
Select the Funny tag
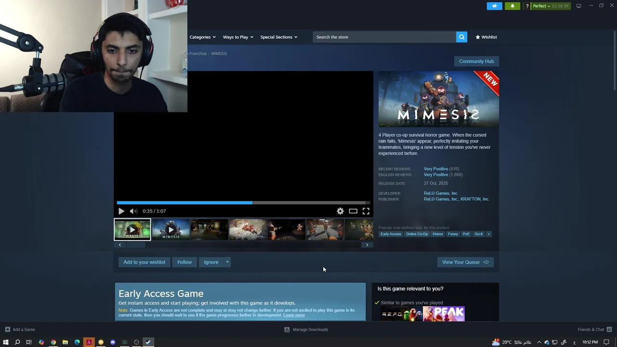click(x=453, y=234)
